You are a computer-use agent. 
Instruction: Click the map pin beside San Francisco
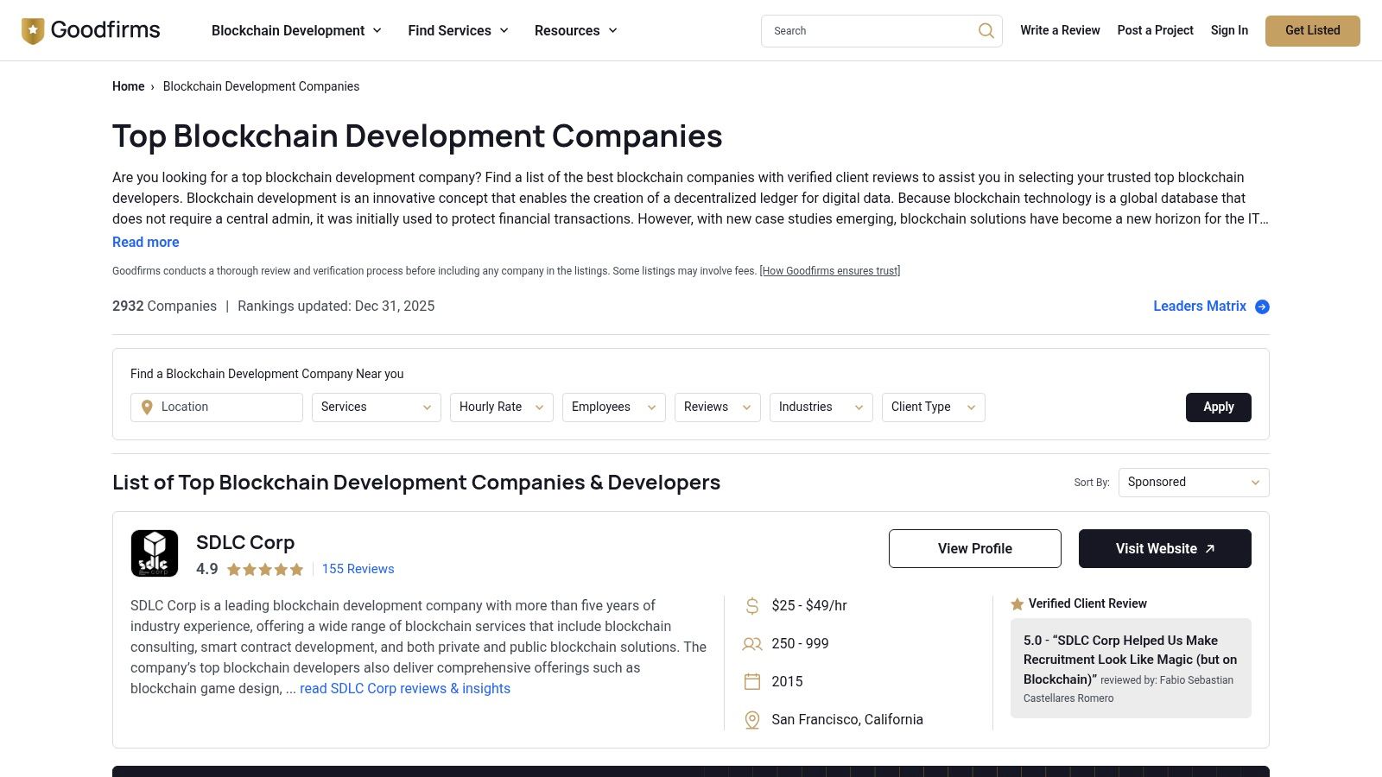[x=752, y=720]
